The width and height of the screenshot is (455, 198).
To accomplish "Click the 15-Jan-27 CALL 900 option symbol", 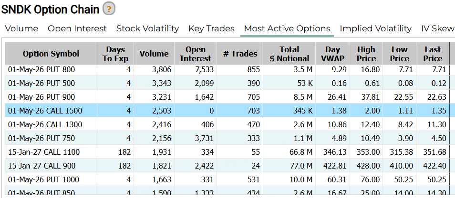I will click(42, 166).
